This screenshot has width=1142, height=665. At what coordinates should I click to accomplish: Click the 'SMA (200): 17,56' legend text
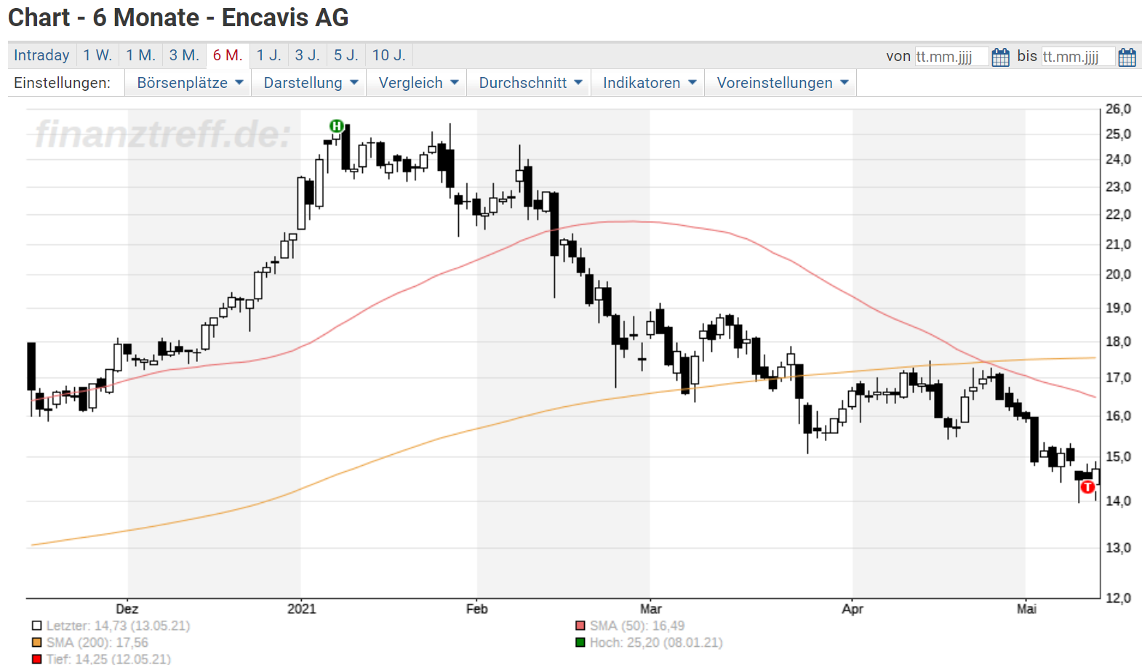coord(97,642)
